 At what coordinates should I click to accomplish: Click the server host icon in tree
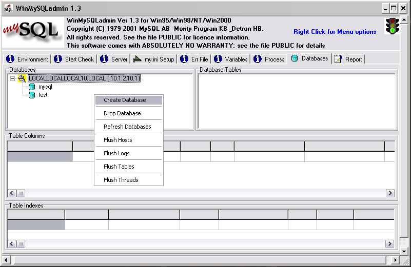coord(22,78)
